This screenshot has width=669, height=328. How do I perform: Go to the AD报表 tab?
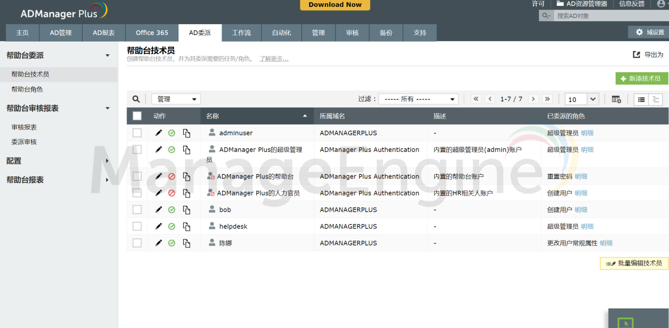click(x=104, y=33)
